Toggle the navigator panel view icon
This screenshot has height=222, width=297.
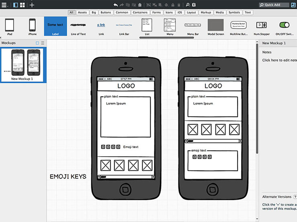[x=16, y=5]
